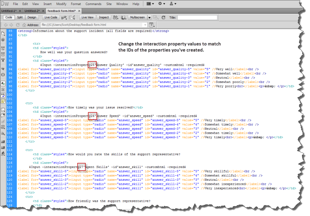The width and height of the screenshot is (310, 216).
Task: Open the Window menu
Action: click(122, 4)
